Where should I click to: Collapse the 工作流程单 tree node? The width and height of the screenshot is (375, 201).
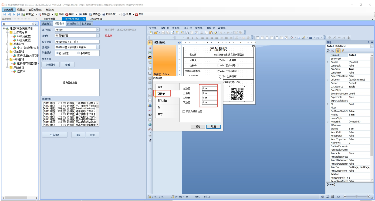[x=8, y=32]
